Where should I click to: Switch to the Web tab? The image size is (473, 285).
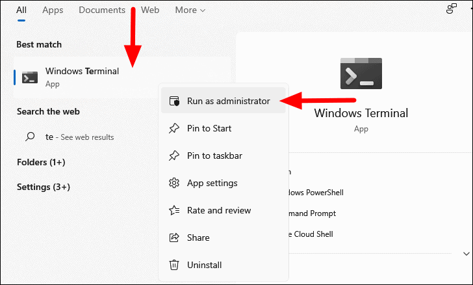(150, 10)
